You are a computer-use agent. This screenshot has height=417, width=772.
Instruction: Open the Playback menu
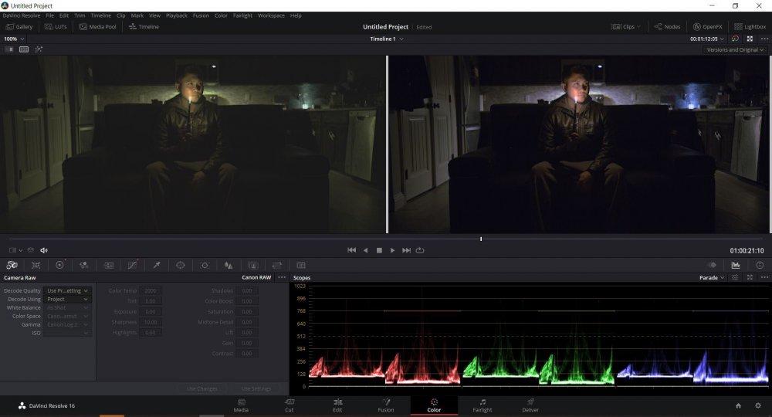pos(176,15)
